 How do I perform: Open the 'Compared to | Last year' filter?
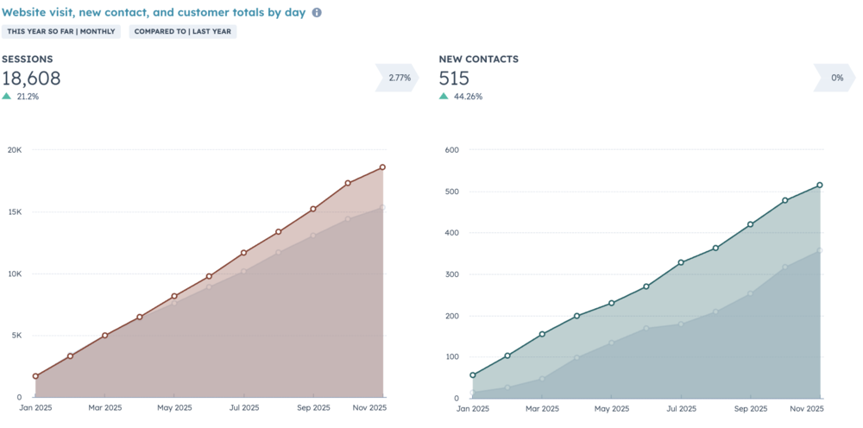point(183,31)
